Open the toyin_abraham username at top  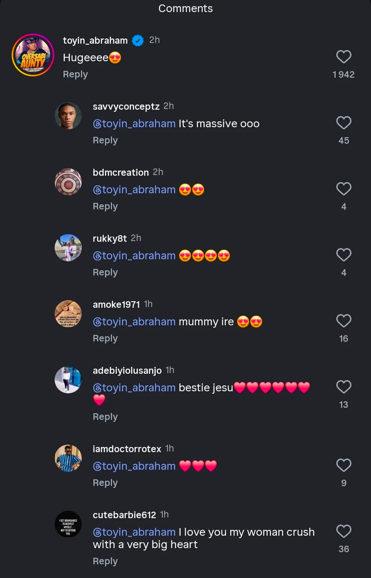coord(95,41)
